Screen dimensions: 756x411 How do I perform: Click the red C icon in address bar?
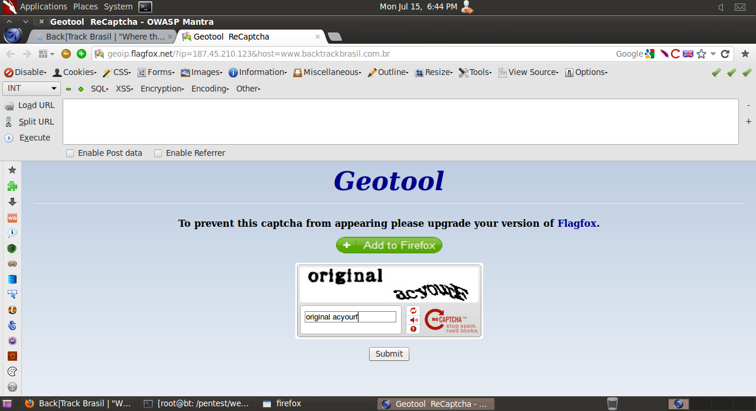point(675,54)
